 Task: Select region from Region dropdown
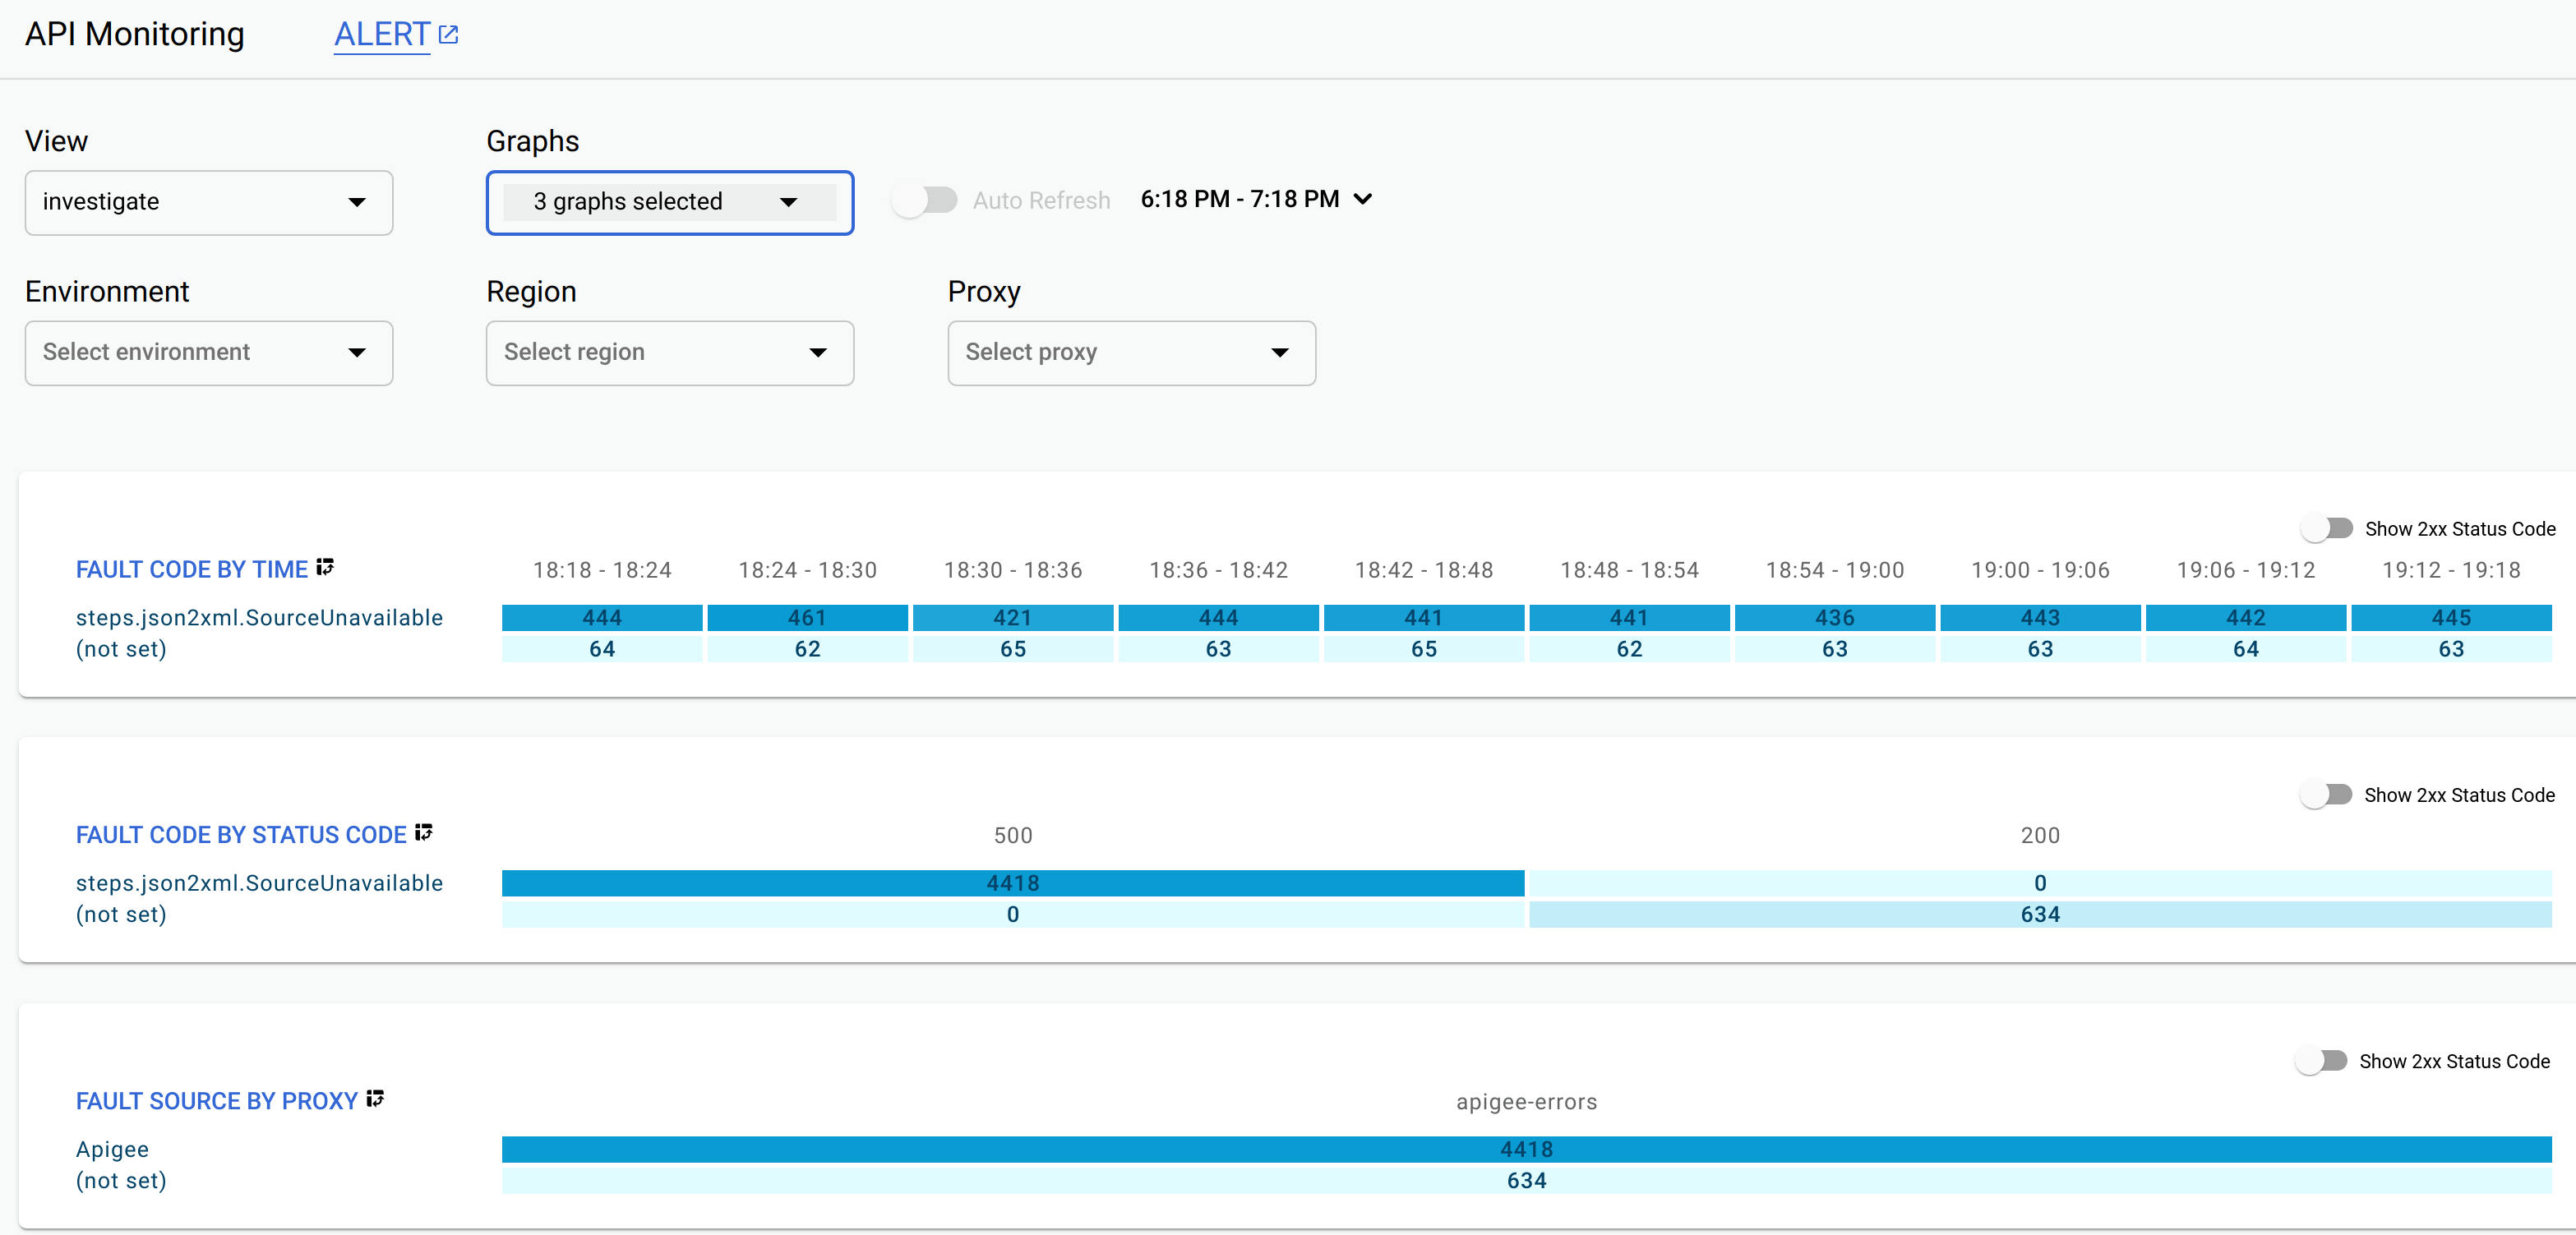coord(670,352)
